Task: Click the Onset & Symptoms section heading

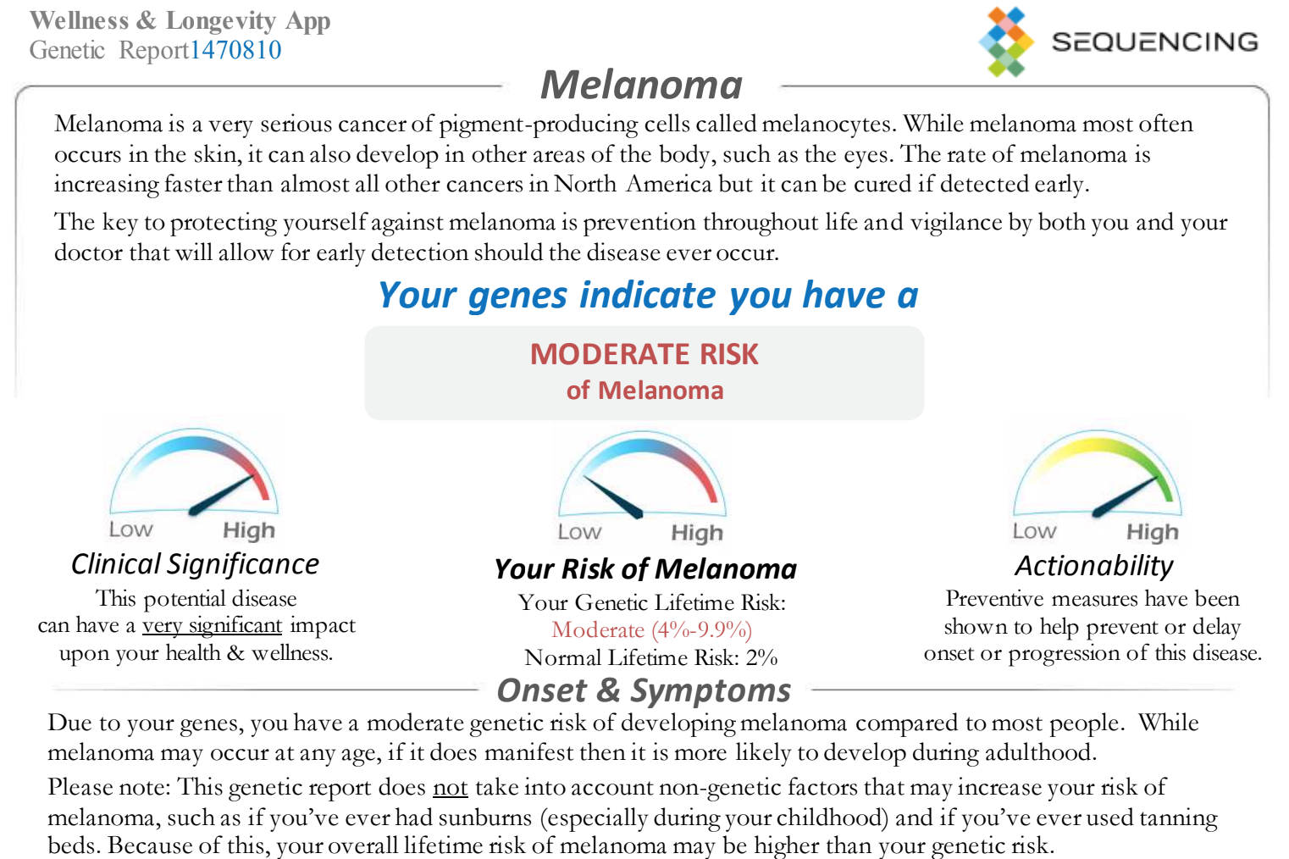Action: point(644,690)
